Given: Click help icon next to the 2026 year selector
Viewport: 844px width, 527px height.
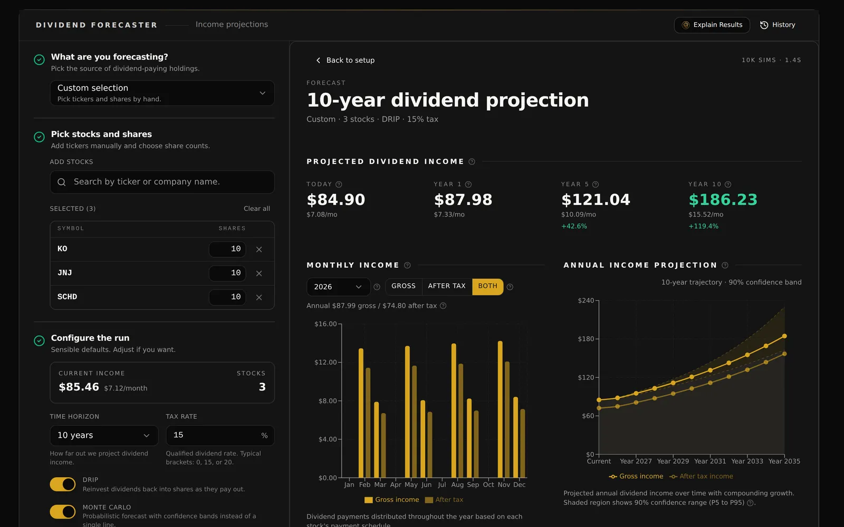Looking at the screenshot, I should click(377, 287).
